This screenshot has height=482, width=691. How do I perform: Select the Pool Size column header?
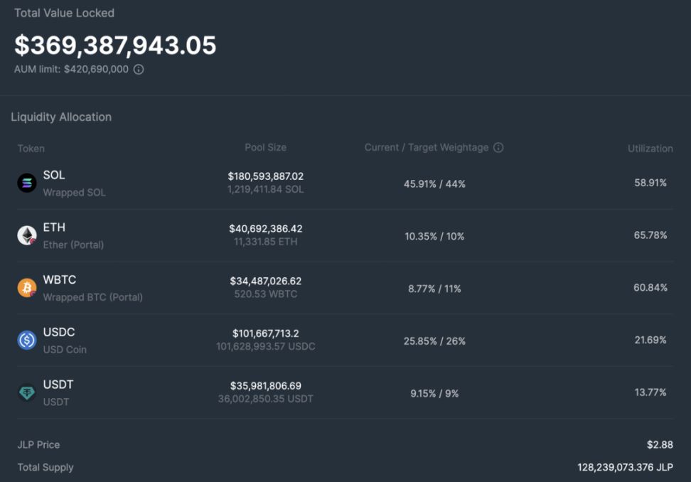[265, 148]
